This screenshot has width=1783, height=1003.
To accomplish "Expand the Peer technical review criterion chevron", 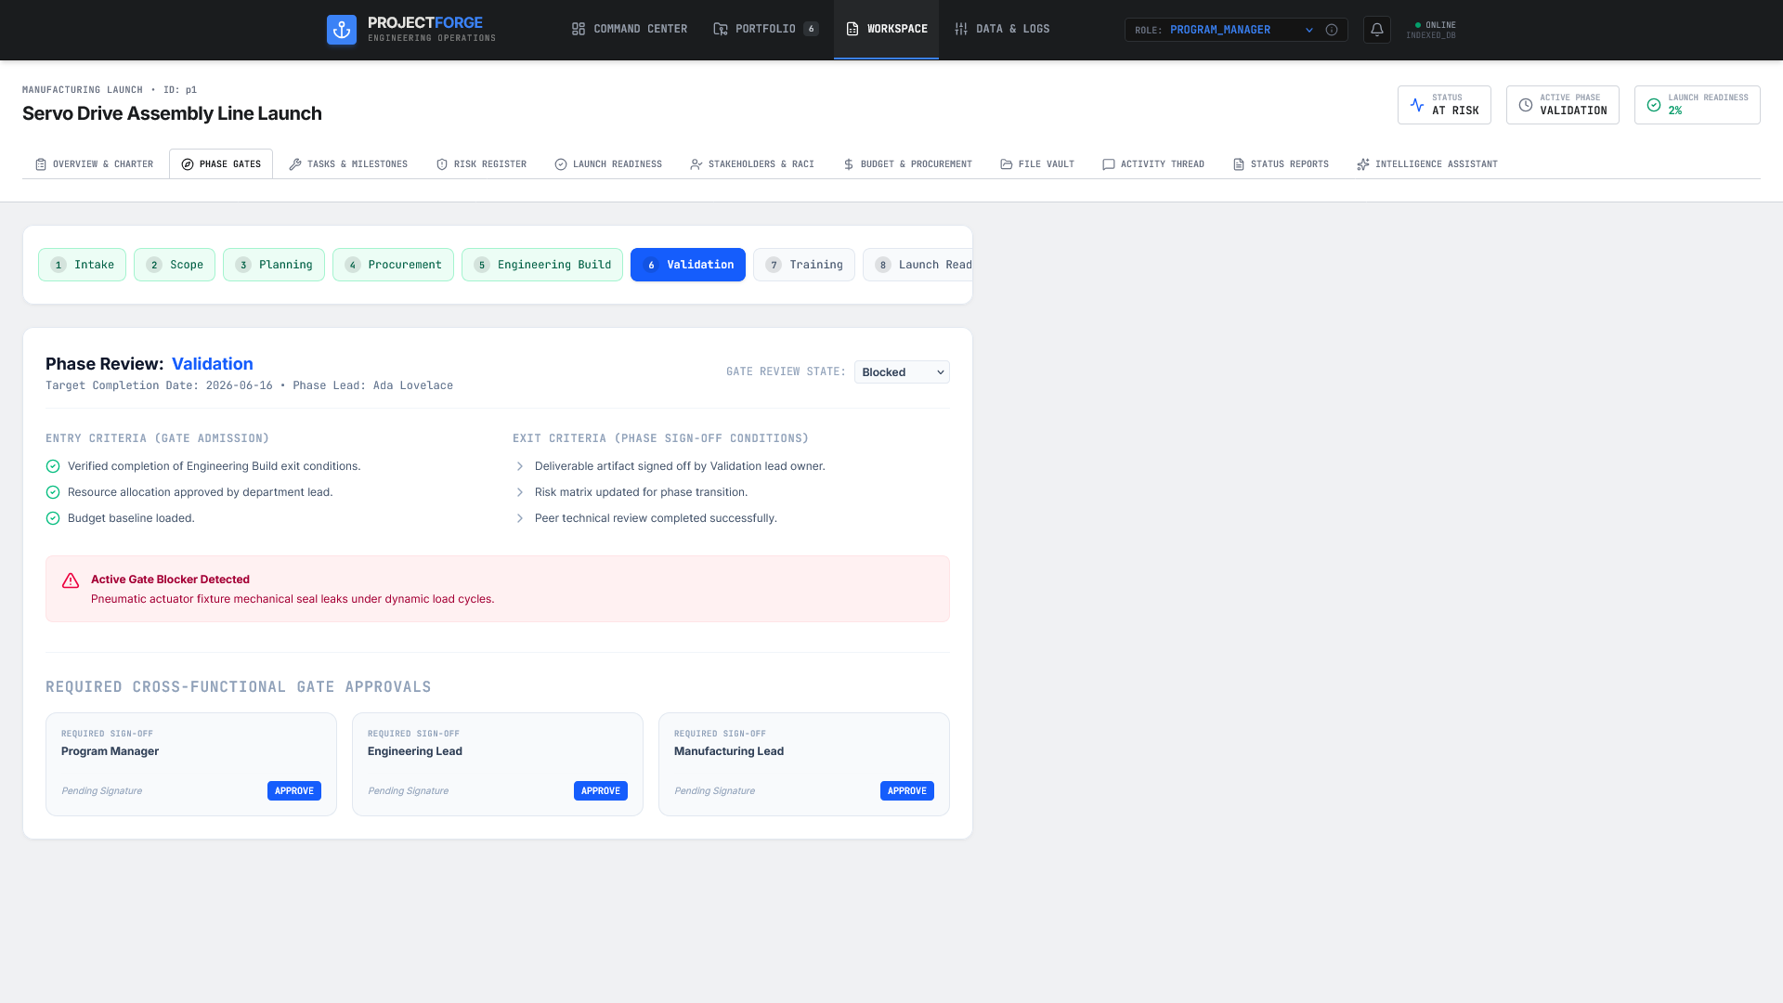I will tap(520, 518).
